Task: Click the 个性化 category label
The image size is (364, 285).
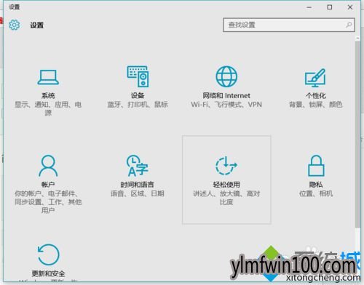Action: tap(316, 95)
